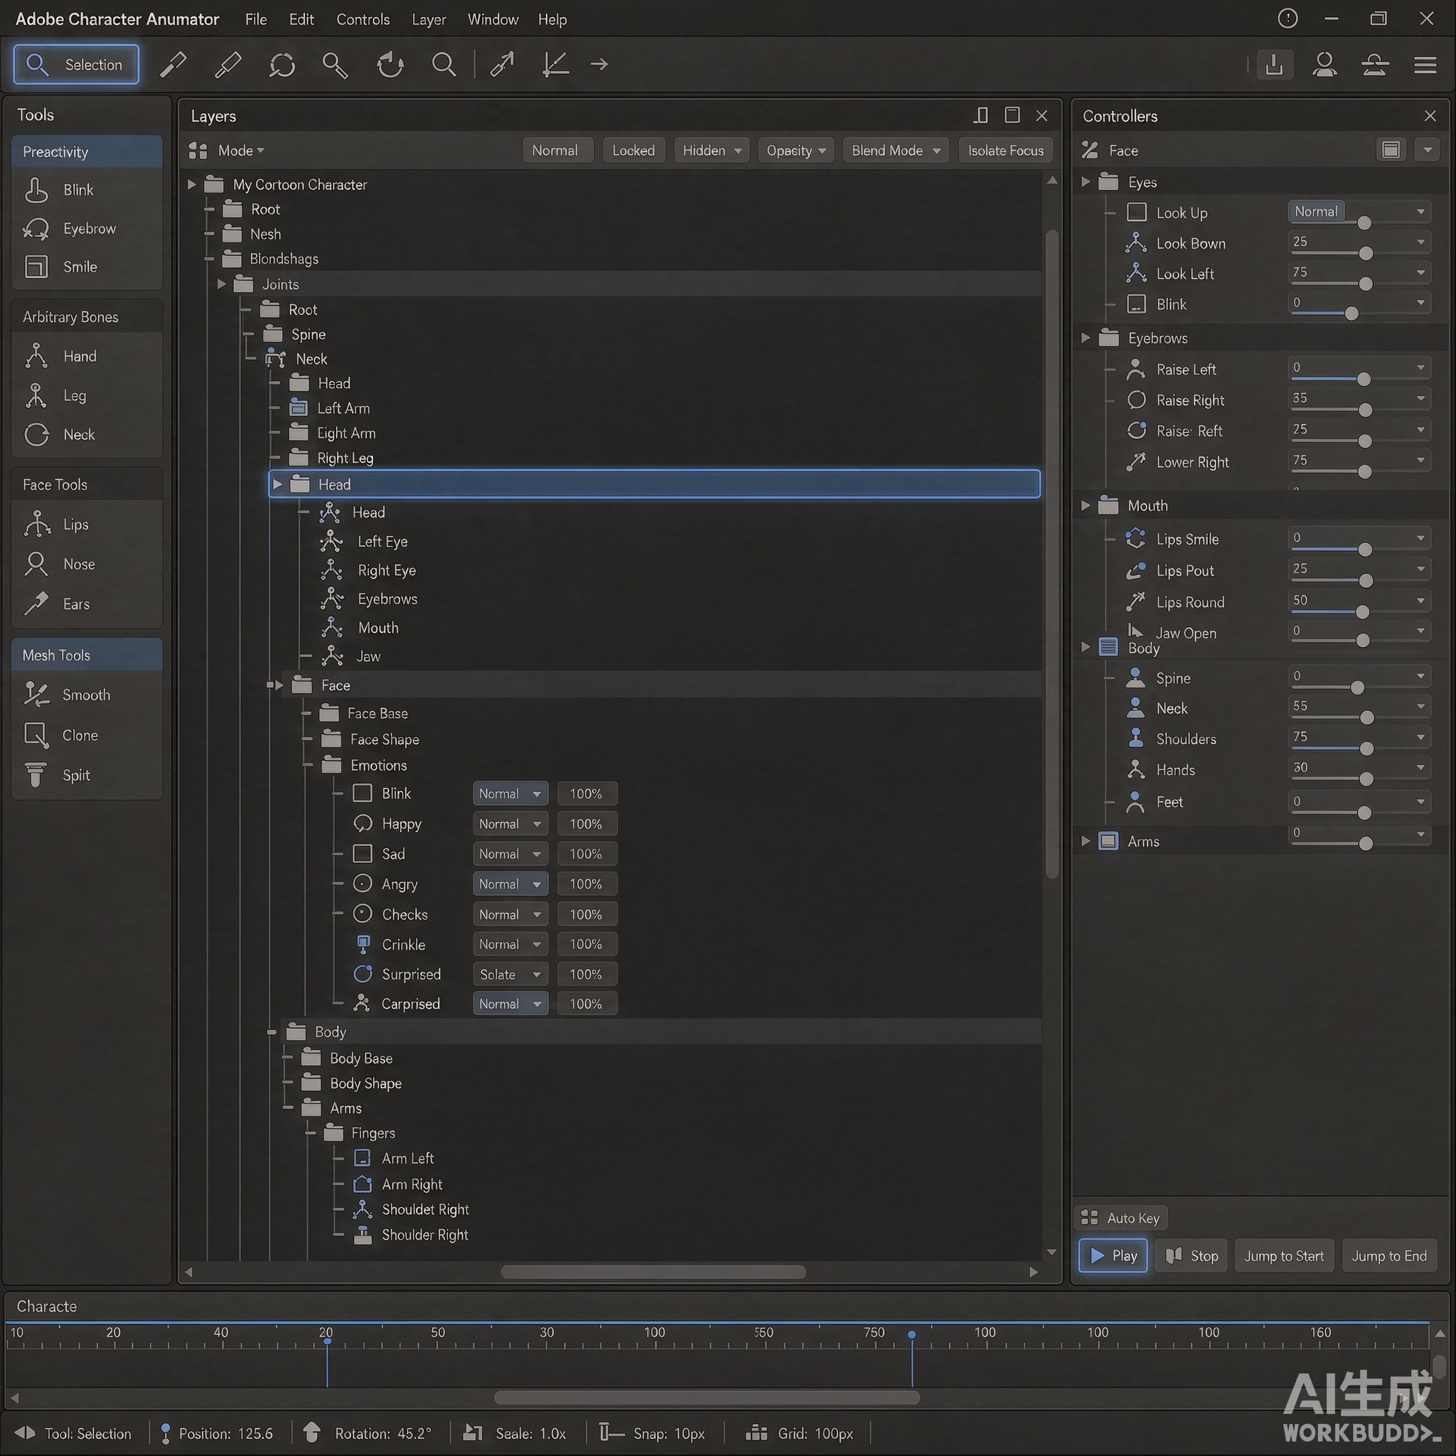Screen dimensions: 1456x1456
Task: Click the Normal button in Layers header
Action: [x=557, y=151]
